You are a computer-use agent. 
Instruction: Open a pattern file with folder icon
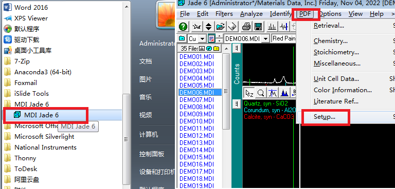point(221,26)
